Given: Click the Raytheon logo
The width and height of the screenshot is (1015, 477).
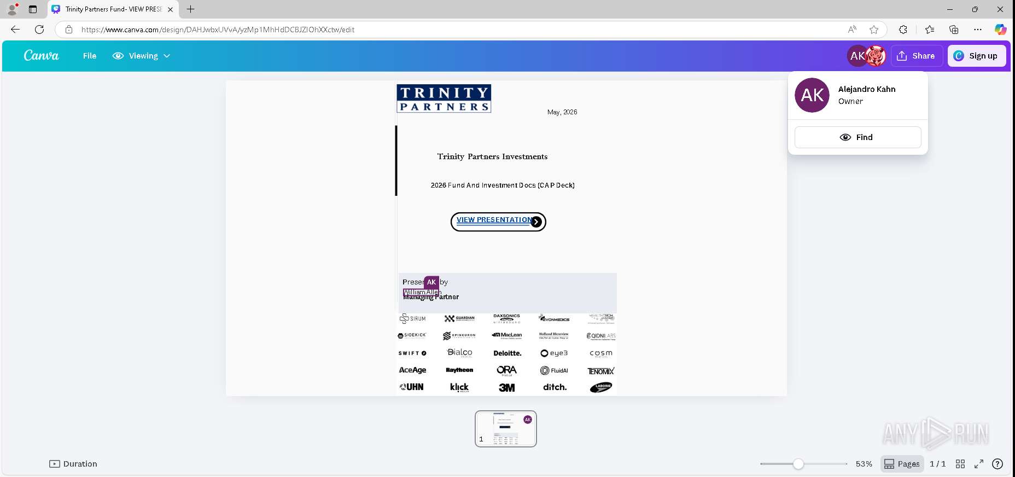Looking at the screenshot, I should [x=459, y=370].
